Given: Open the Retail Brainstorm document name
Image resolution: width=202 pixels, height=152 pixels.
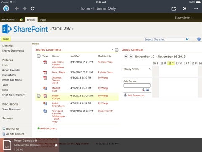Looking at the screenshot, I should [x=58, y=105].
